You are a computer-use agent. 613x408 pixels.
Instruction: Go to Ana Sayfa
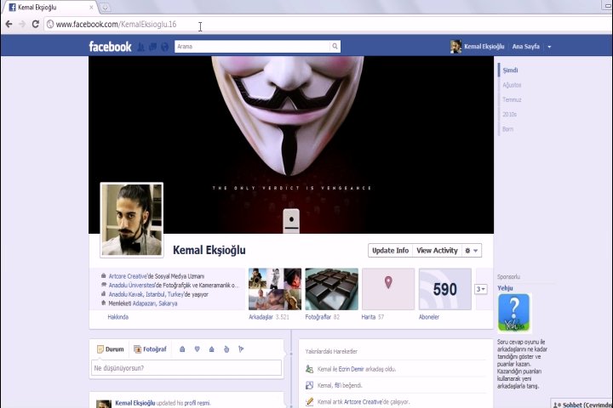[526, 47]
